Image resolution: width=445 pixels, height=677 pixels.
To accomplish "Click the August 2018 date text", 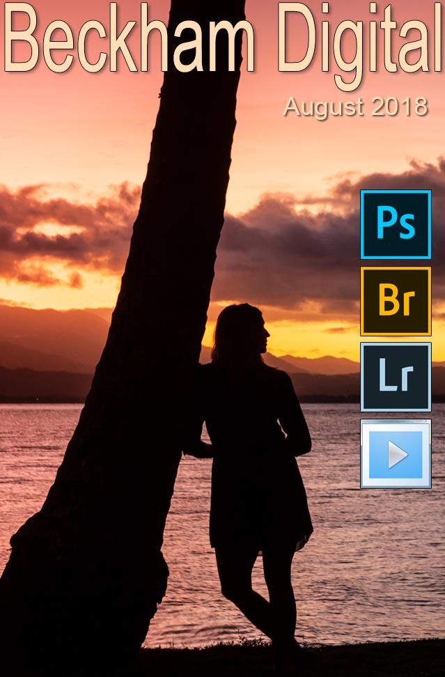I will (356, 108).
